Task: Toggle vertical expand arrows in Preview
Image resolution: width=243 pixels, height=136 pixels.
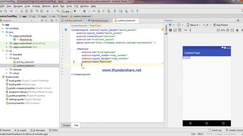Action: point(190,30)
